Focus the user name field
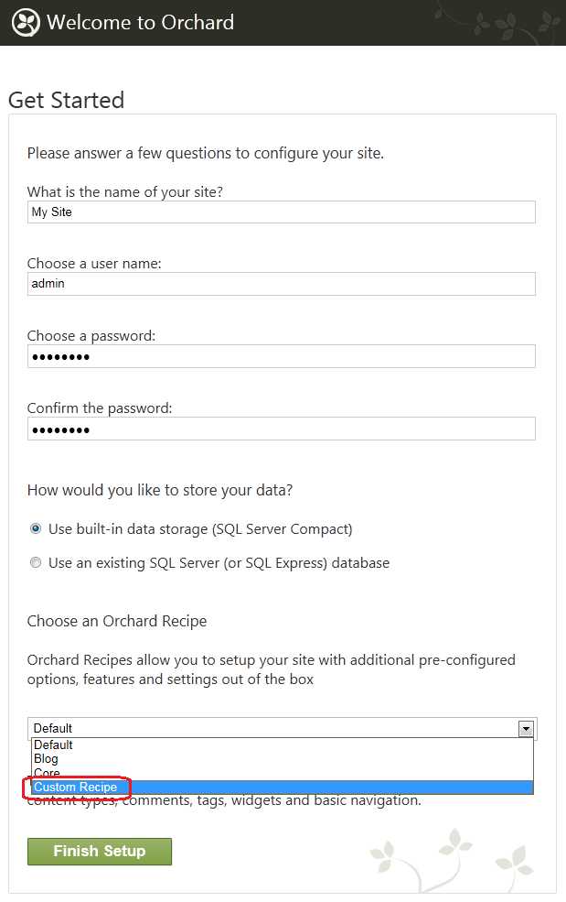566x902 pixels. (x=282, y=284)
